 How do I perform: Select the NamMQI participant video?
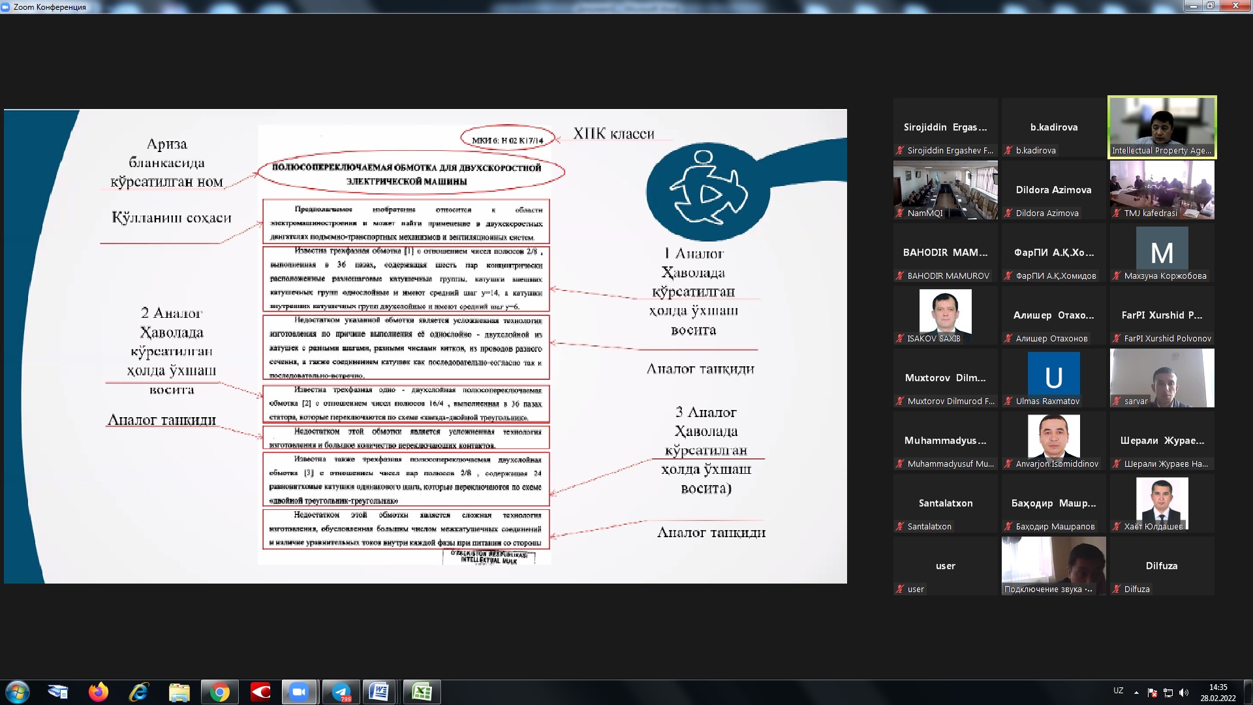945,190
